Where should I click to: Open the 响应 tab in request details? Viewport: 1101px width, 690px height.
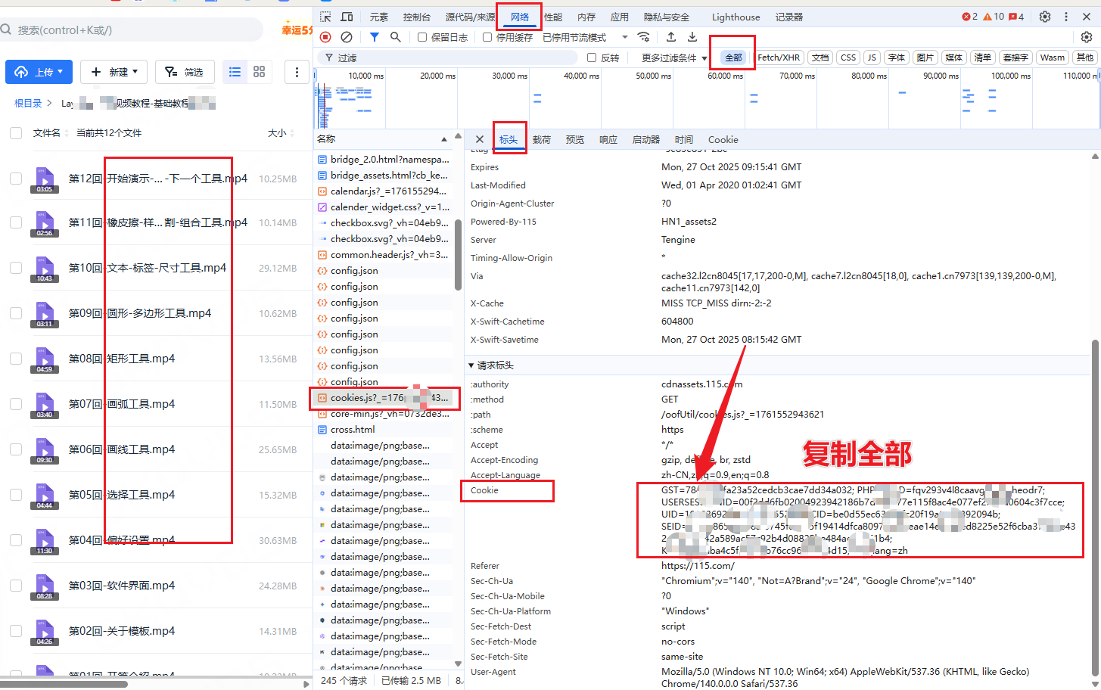(608, 140)
